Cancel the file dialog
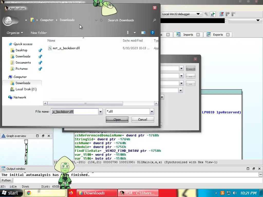The height and width of the screenshot is (197, 263). (x=143, y=120)
